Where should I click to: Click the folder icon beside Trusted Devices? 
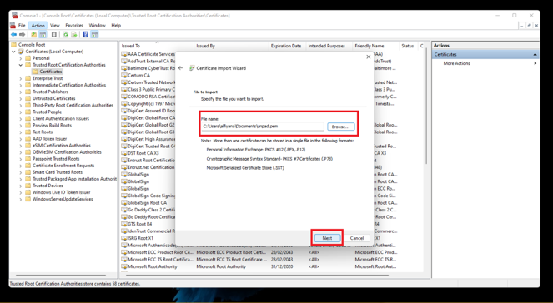(28, 186)
